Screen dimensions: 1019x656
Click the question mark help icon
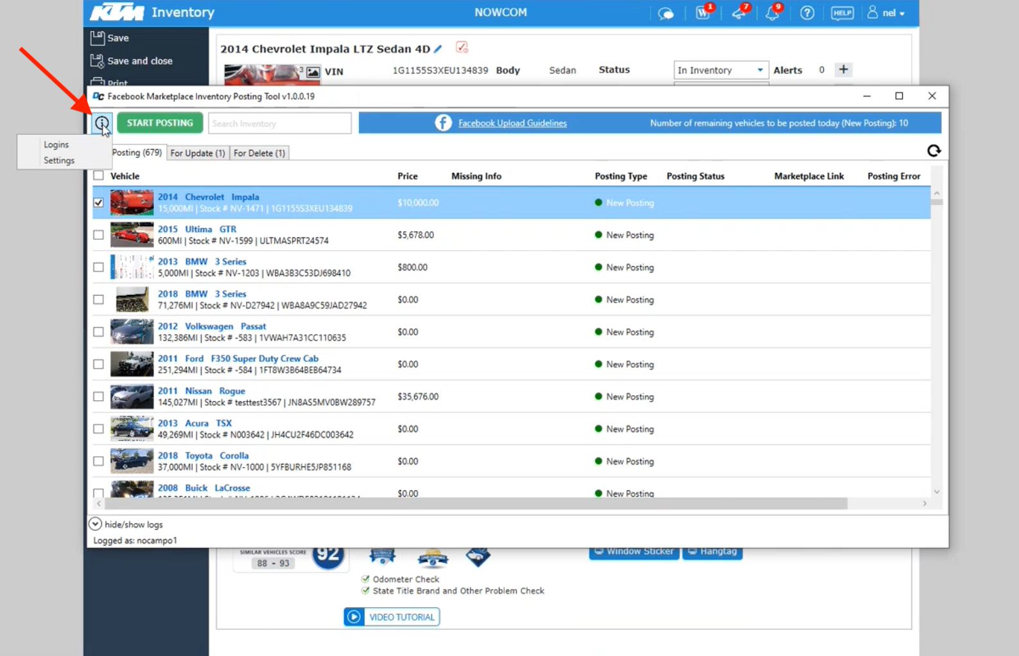tap(807, 13)
